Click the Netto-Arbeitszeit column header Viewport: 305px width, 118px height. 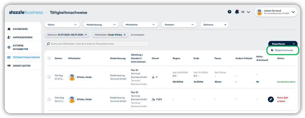click(x=262, y=59)
